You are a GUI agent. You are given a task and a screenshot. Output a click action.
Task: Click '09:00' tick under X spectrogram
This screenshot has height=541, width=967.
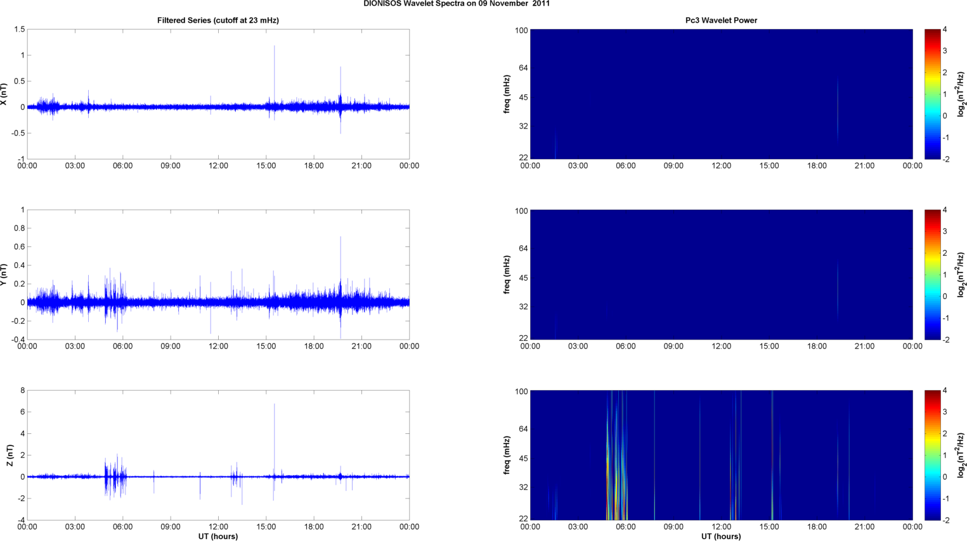click(673, 166)
